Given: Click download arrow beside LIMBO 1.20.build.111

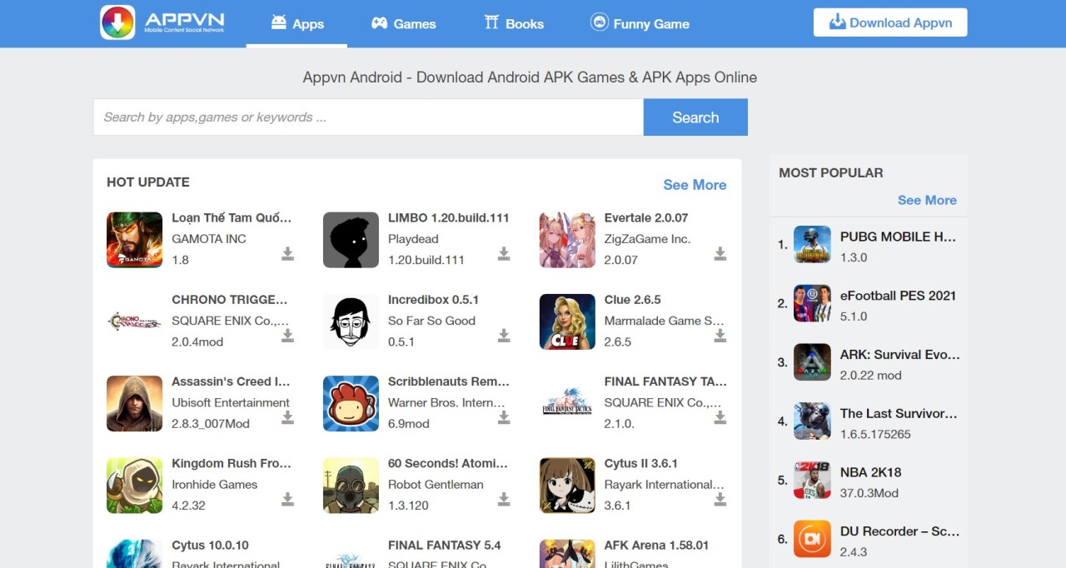Looking at the screenshot, I should 504,254.
